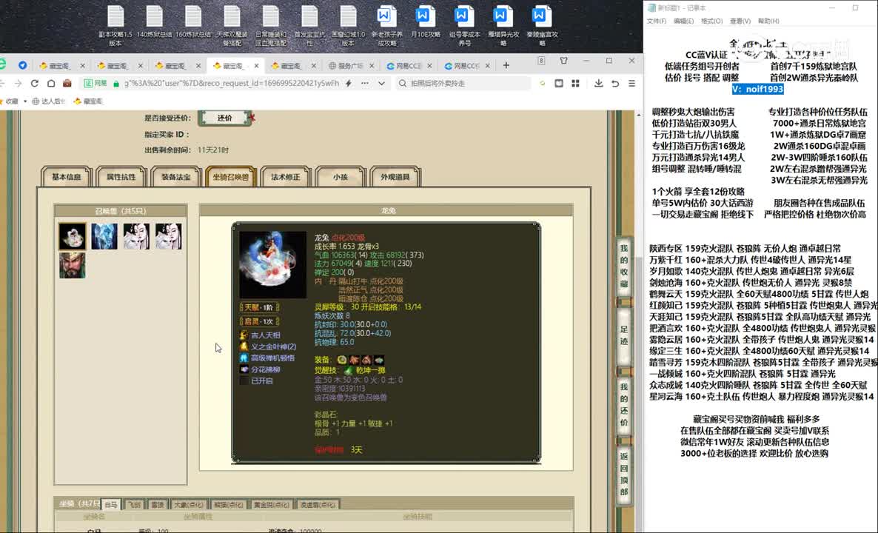The height and width of the screenshot is (533, 878).
Task: Open 我的还价 side button
Action: click(624, 404)
